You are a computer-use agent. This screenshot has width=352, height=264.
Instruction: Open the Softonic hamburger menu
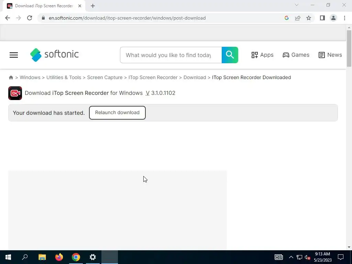click(14, 55)
